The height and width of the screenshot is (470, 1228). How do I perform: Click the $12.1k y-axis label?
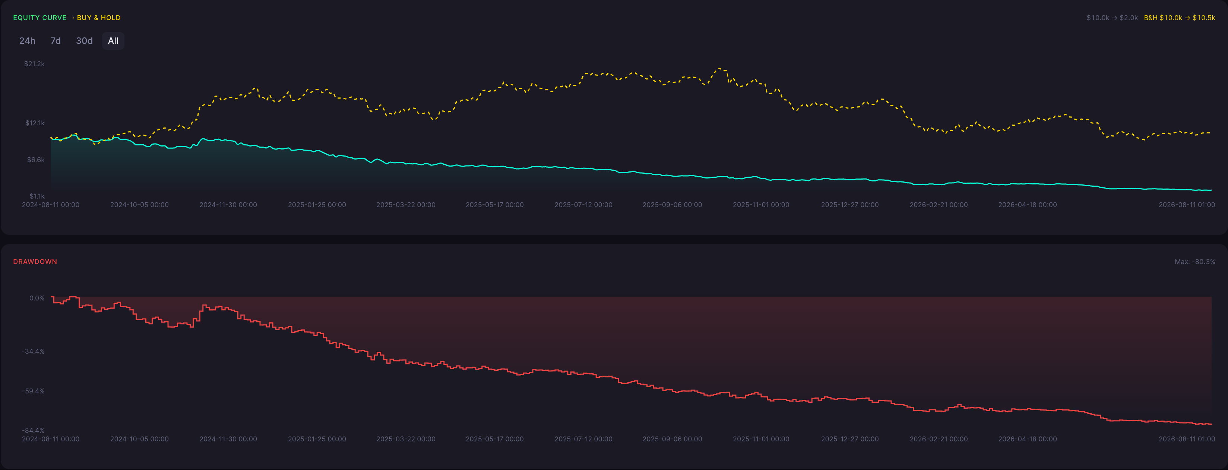click(35, 123)
